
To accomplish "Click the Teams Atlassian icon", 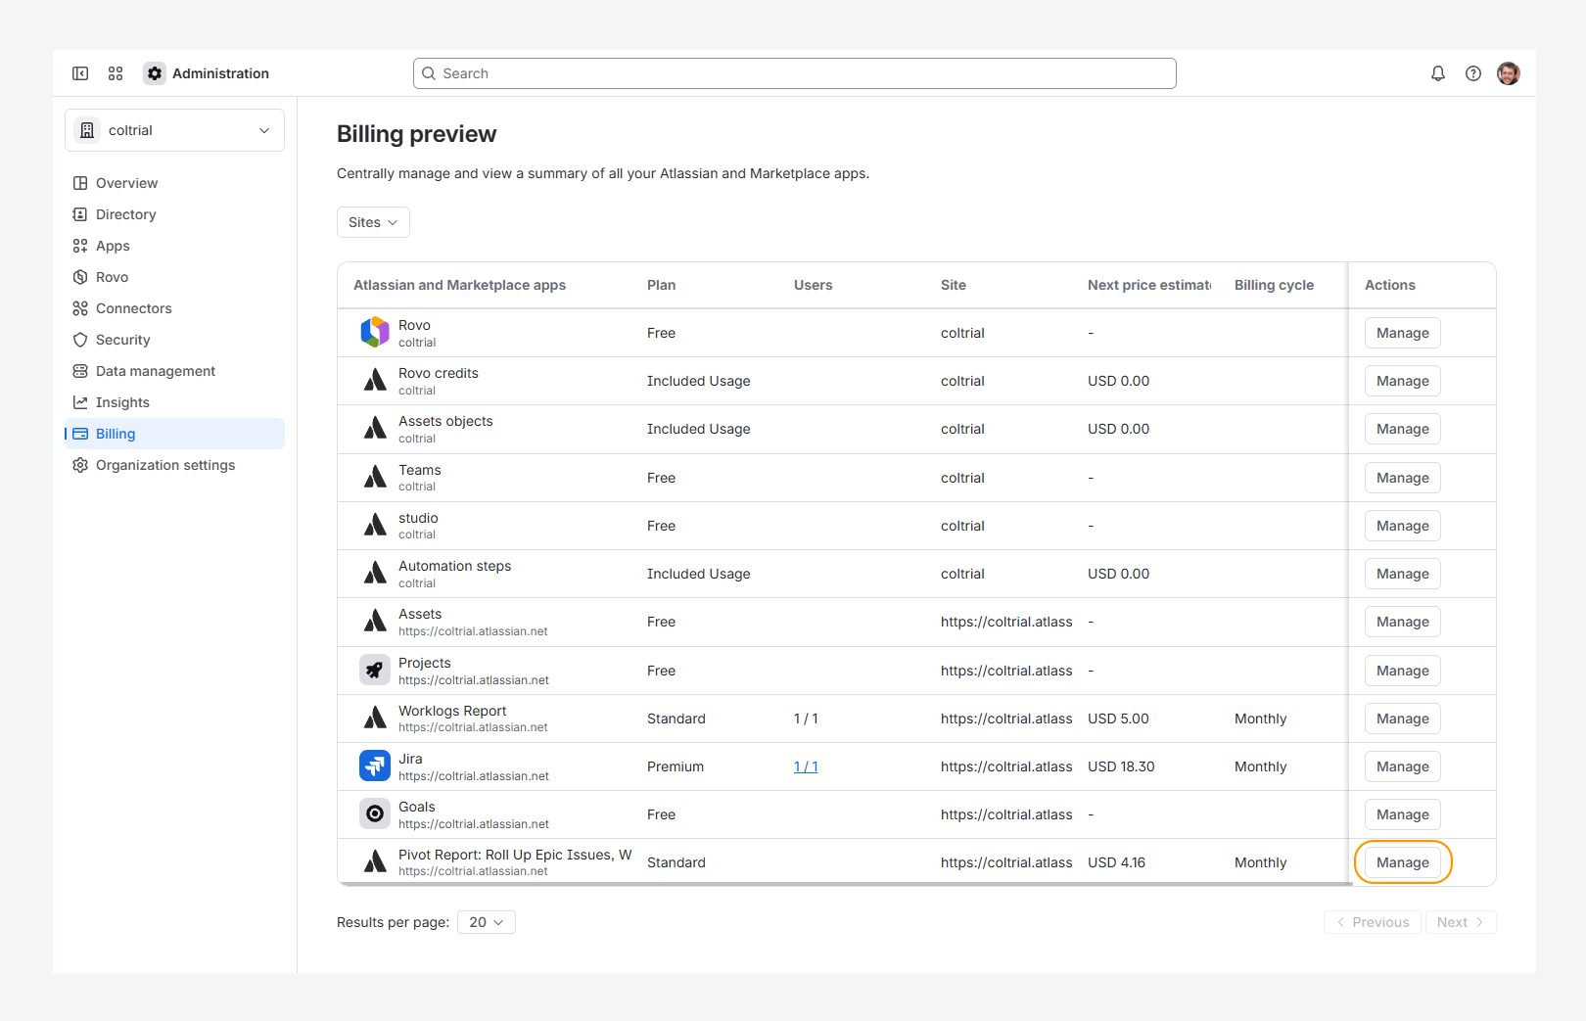I will tap(375, 478).
